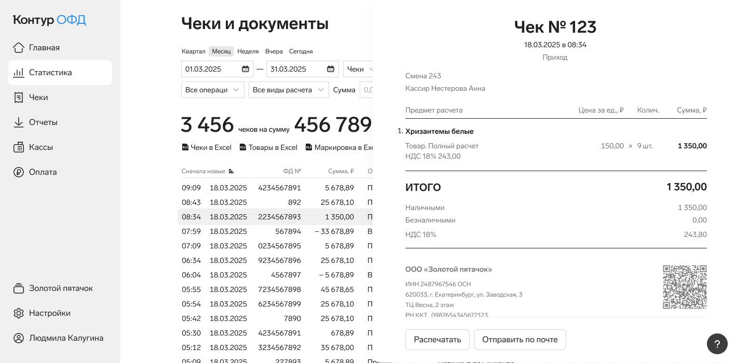Select the 05:30 receipt with sum 678,89

(275, 333)
